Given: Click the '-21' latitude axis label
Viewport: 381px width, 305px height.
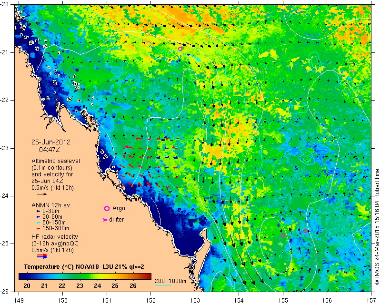Looking at the screenshot, I should [5, 52].
